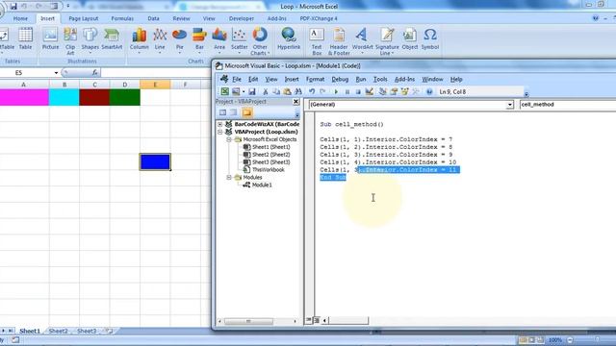Open the VBA Tools menu
Screen dimensions: 616x346
pos(380,79)
